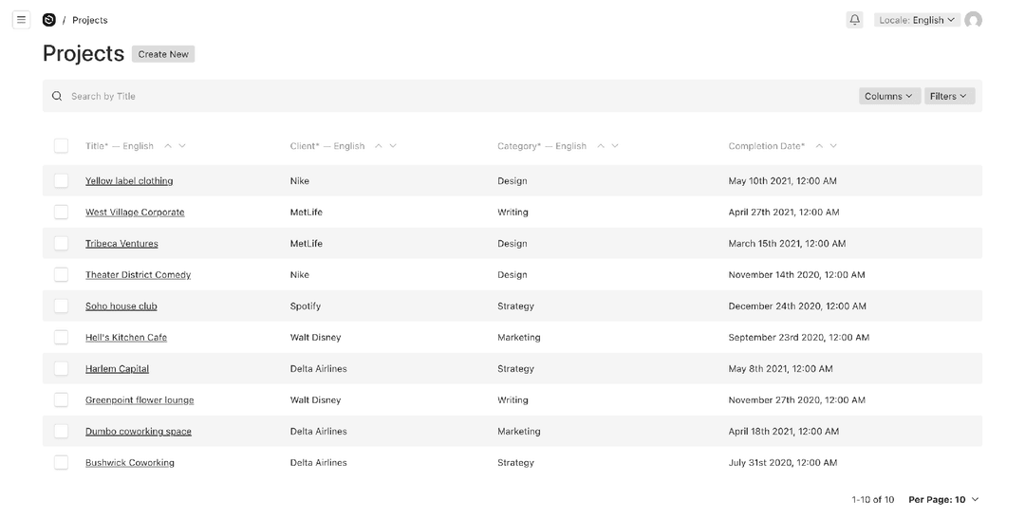Image resolution: width=1025 pixels, height=519 pixels.
Task: Click the Category column header
Action: pyautogui.click(x=542, y=146)
